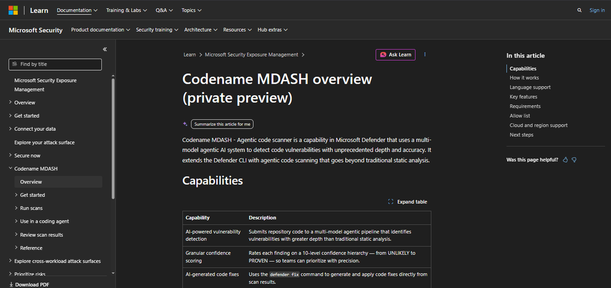The width and height of the screenshot is (611, 288).
Task: Open the Architecture dropdown
Action: click(200, 29)
